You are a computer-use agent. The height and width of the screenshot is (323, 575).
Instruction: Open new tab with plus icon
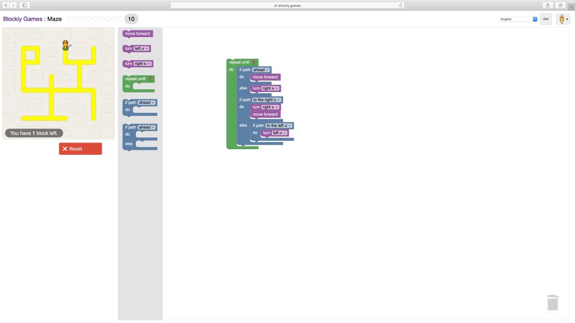pyautogui.click(x=571, y=6)
